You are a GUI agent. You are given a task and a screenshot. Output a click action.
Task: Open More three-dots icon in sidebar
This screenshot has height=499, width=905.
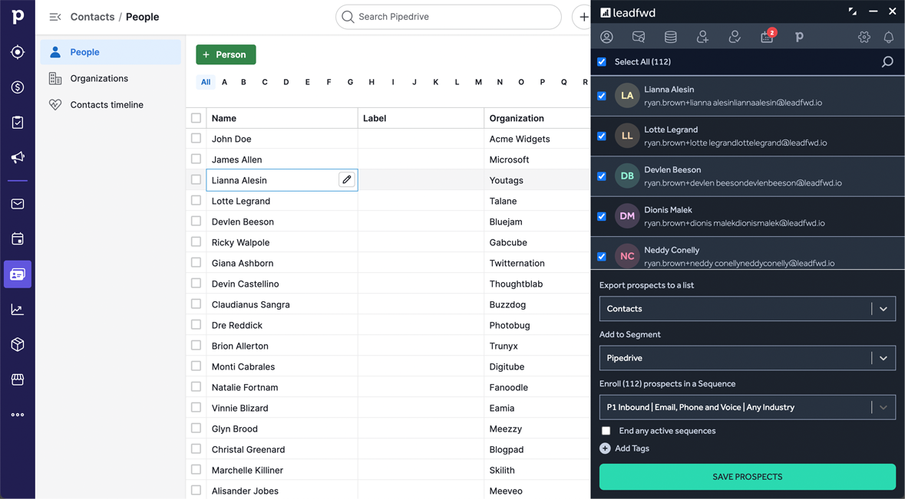[x=18, y=415]
